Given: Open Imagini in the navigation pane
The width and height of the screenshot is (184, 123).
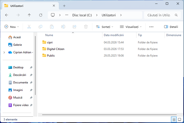Looking at the screenshot, I should tap(16, 90).
